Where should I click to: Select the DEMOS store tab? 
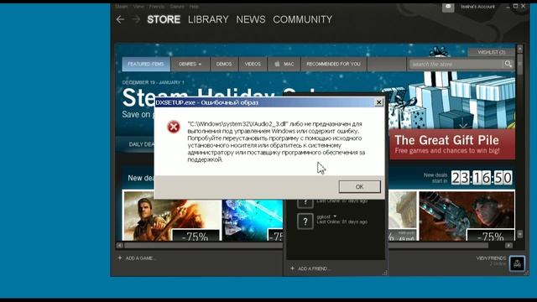pos(224,64)
